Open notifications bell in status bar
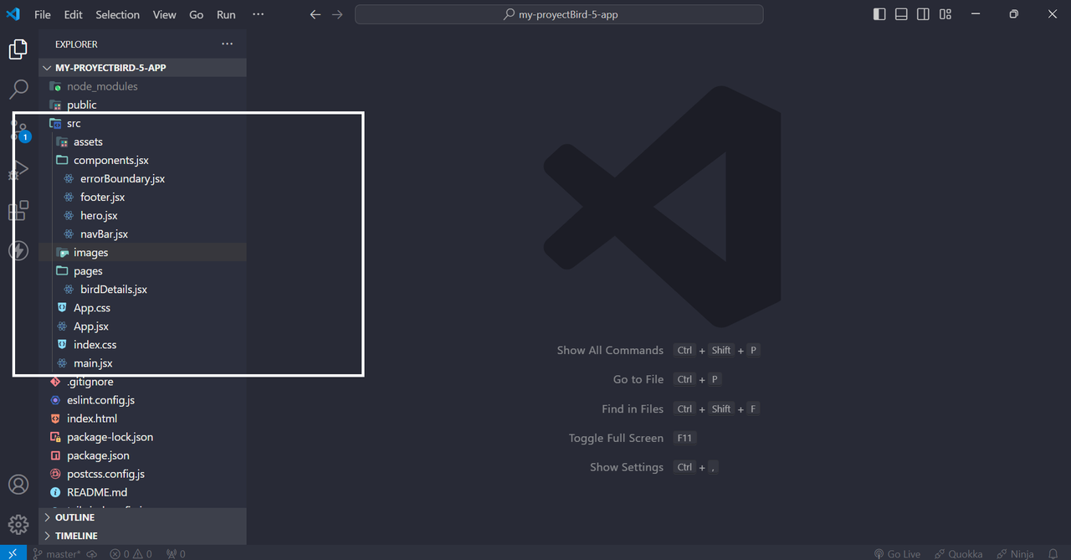This screenshot has height=560, width=1071. 1053,553
